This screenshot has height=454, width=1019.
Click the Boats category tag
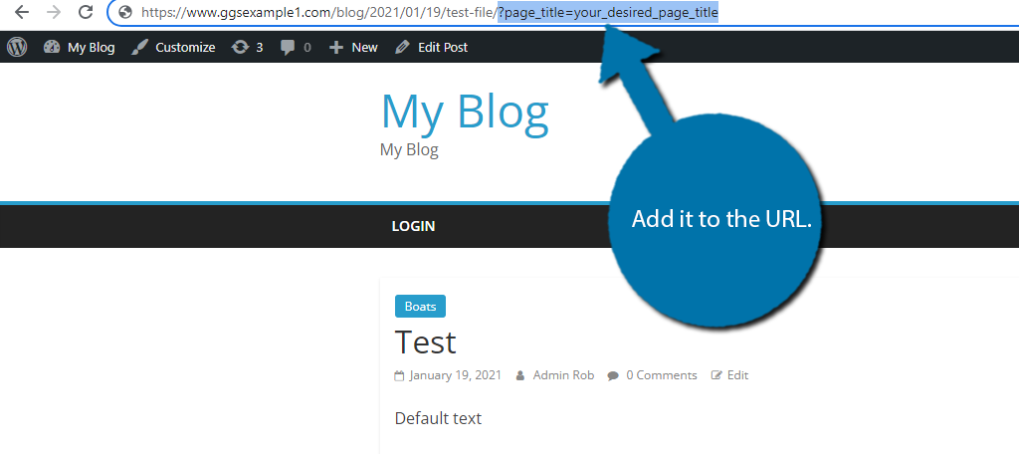point(421,307)
